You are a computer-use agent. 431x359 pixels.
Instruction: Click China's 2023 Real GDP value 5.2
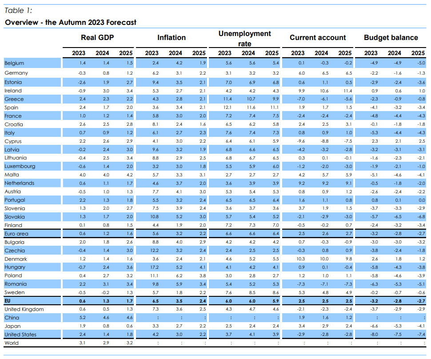[x=83, y=318]
